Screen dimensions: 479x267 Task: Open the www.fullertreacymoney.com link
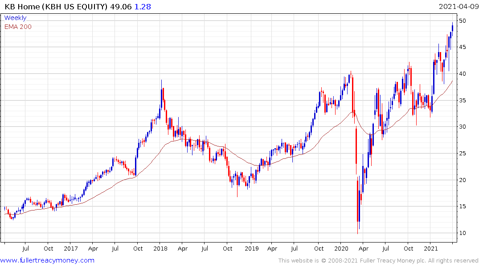point(47,260)
